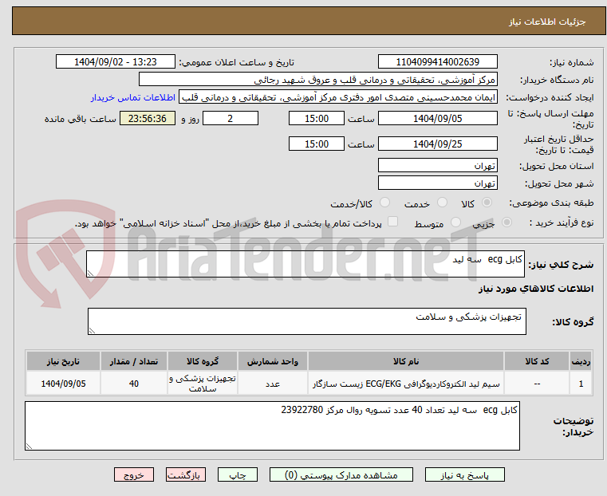This screenshot has height=496, width=607.
Task: Toggle the اسناد خزانه اسلامی payment checkbox
Action: (392, 222)
